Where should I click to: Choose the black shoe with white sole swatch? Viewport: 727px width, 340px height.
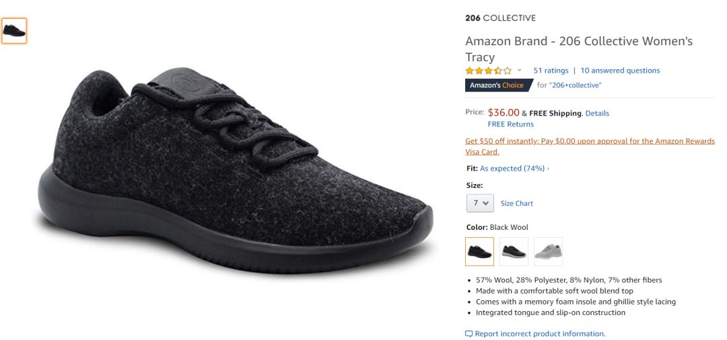[514, 252]
